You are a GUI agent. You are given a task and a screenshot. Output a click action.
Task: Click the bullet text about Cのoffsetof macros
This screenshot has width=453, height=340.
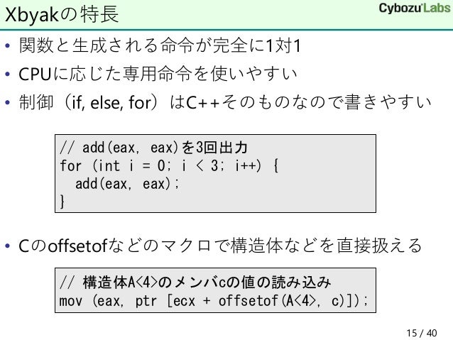[x=220, y=246]
